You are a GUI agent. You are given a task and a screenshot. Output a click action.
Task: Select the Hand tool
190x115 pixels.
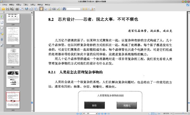pyautogui.click(x=41, y=9)
